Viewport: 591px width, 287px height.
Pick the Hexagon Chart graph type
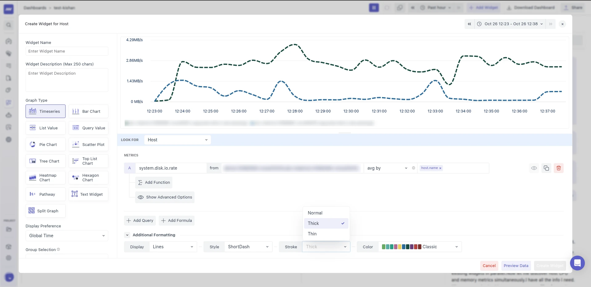click(88, 178)
